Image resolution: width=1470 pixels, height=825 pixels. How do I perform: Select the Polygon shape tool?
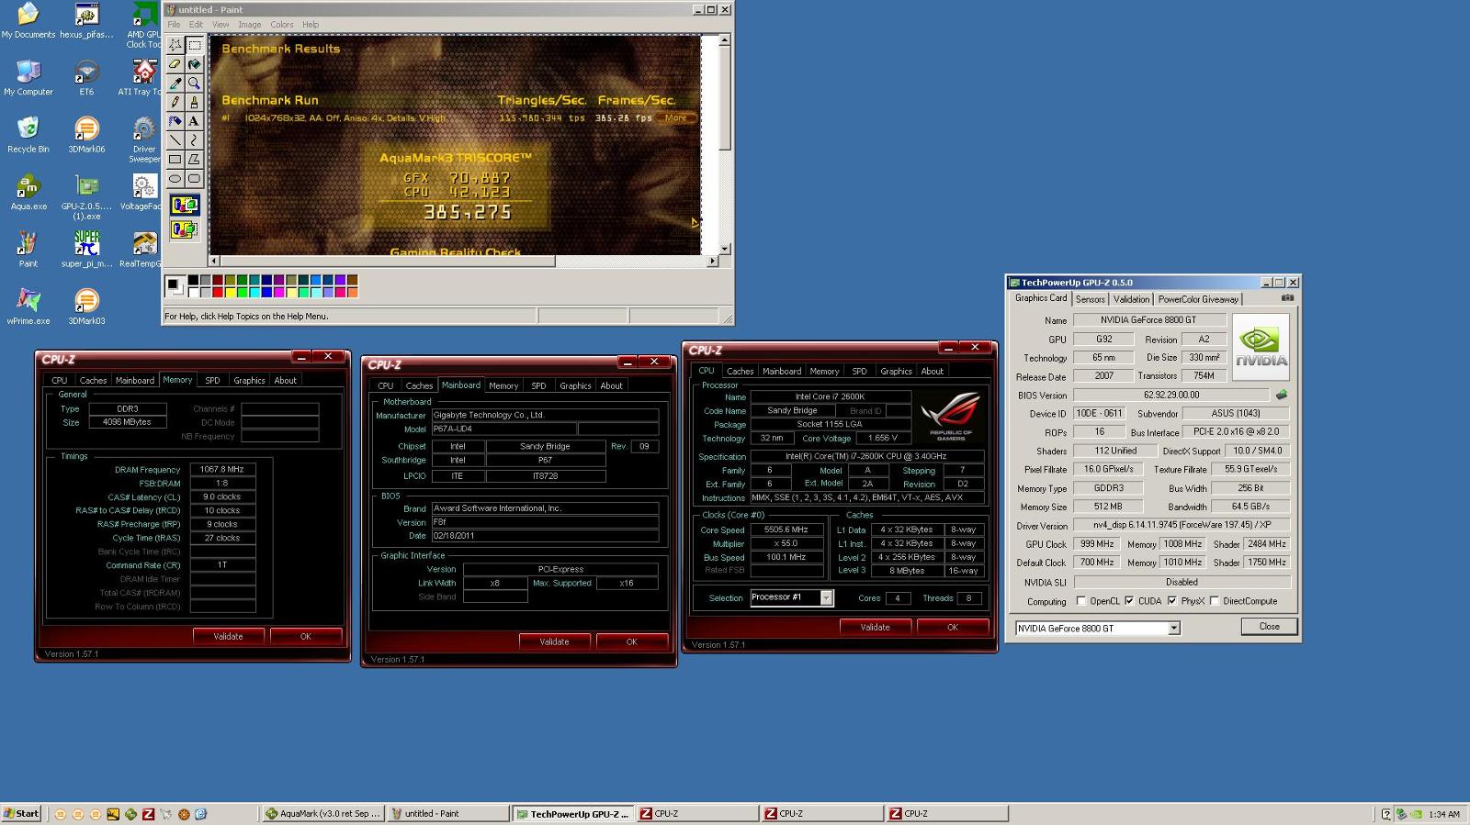(194, 160)
